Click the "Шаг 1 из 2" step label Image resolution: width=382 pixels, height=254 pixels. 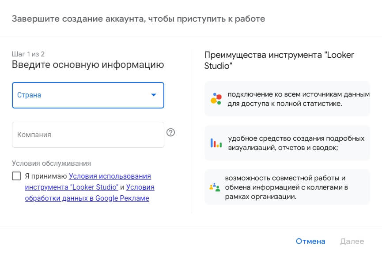(28, 54)
